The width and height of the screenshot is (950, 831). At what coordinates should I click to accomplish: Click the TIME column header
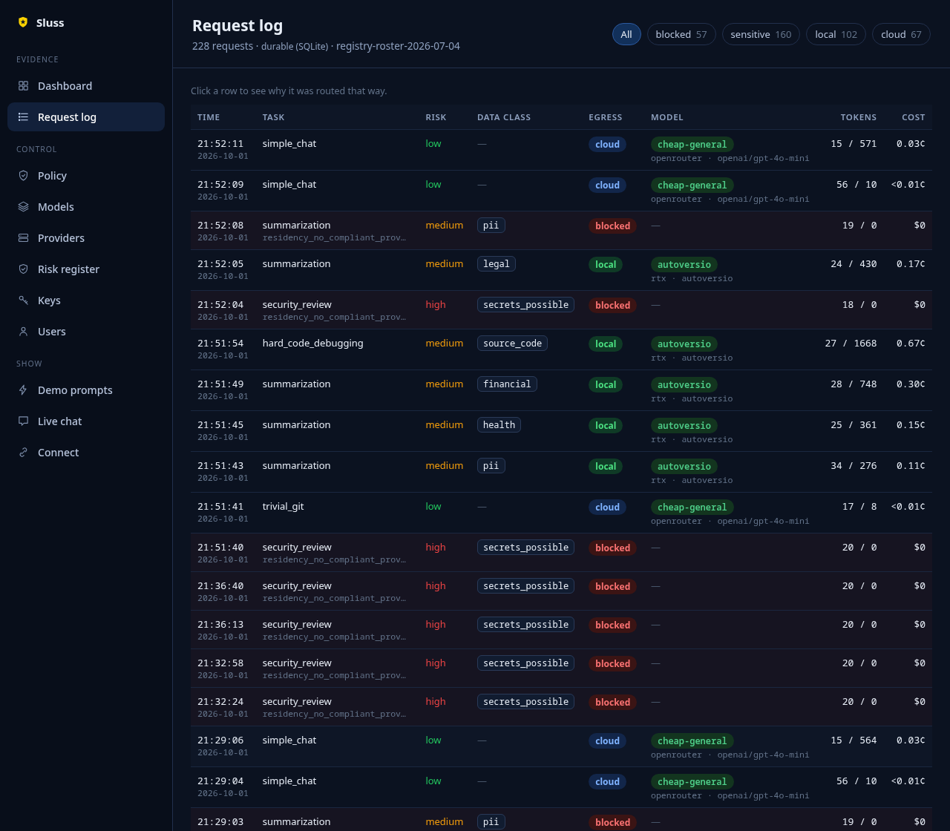[x=209, y=117]
